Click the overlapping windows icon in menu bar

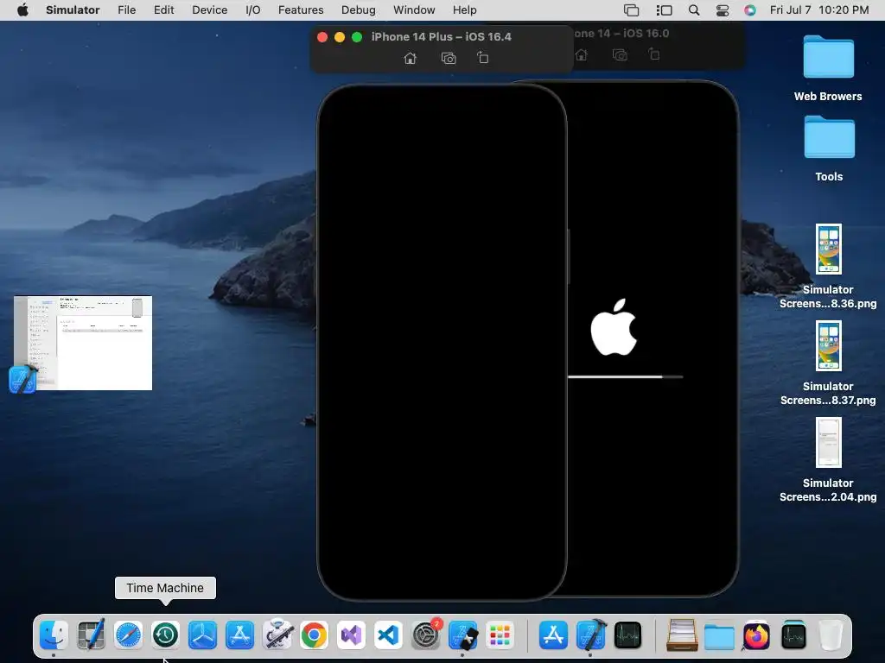coord(631,10)
